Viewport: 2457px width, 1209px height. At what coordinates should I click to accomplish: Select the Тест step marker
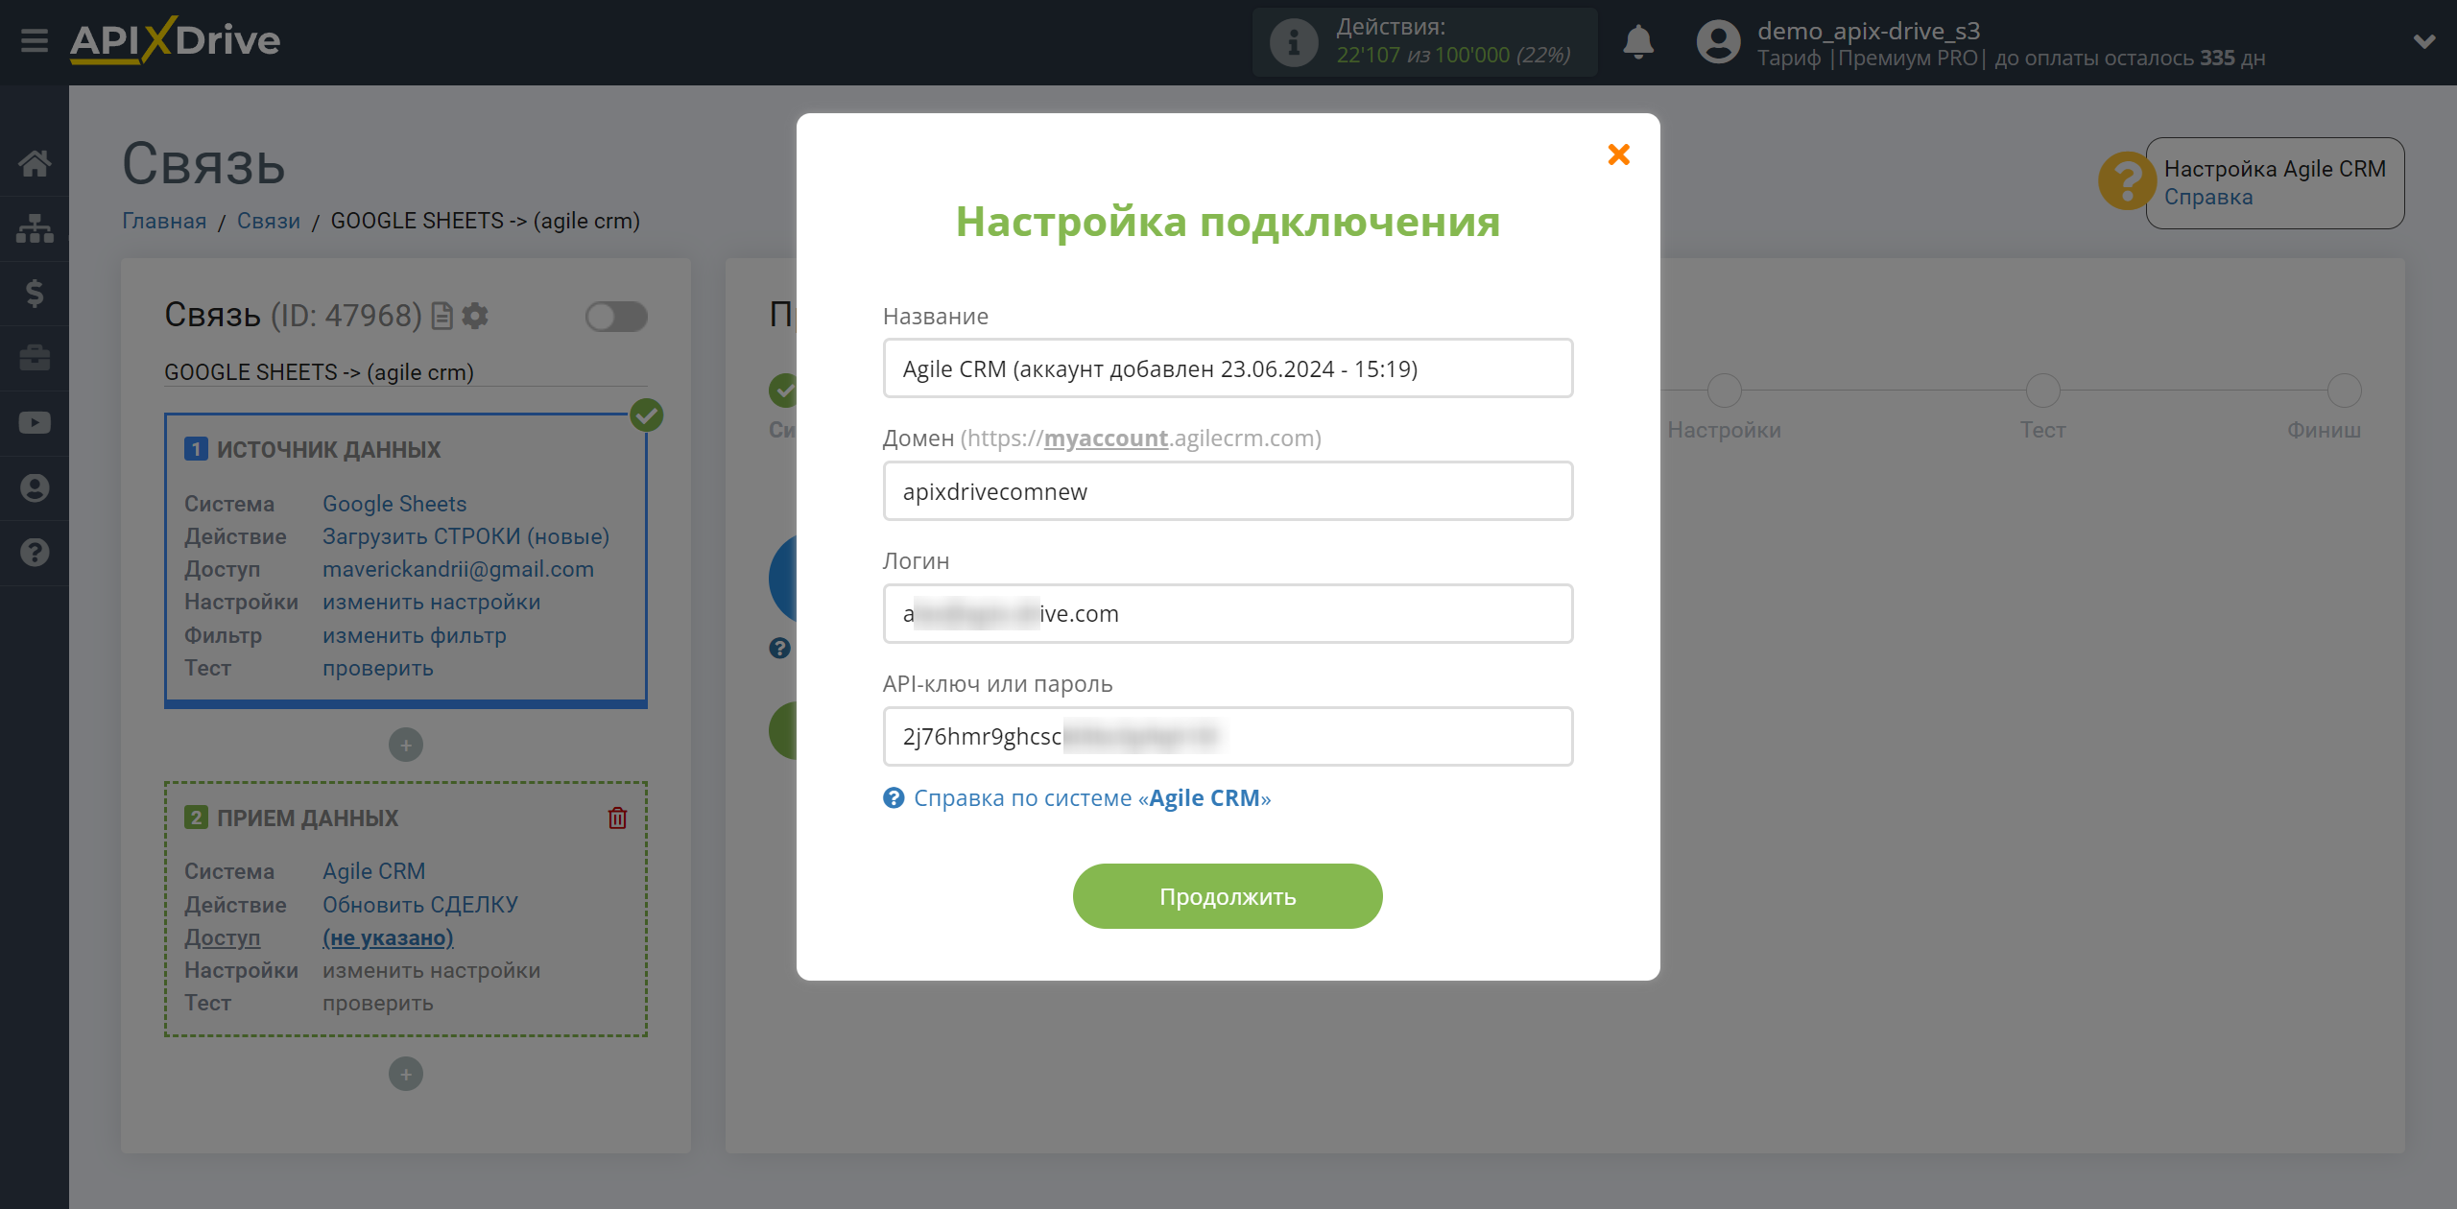click(x=2042, y=391)
